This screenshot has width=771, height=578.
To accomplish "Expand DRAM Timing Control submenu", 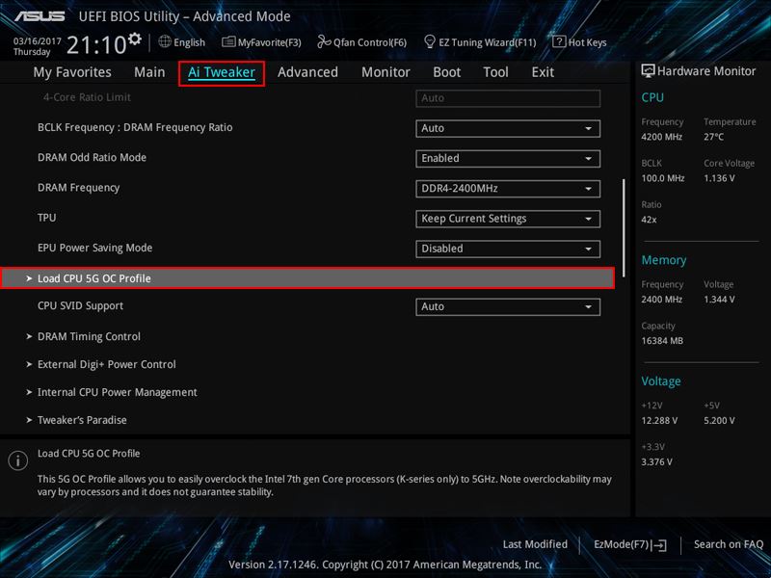I will pos(89,336).
